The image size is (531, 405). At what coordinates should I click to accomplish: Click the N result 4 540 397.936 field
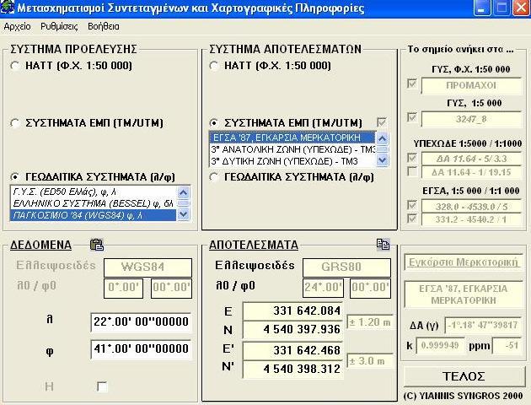click(292, 329)
